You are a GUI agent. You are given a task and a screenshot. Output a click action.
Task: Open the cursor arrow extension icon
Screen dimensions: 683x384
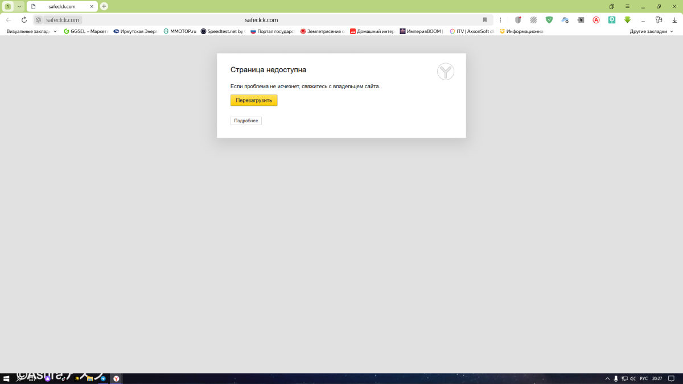(581, 20)
